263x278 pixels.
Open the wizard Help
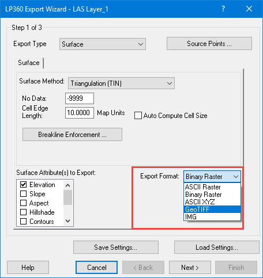tap(28, 268)
